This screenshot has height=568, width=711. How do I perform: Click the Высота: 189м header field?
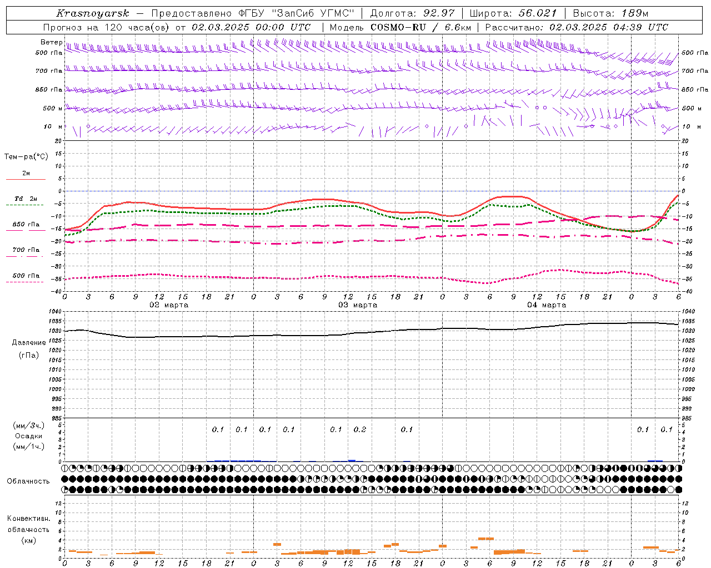pyautogui.click(x=610, y=13)
